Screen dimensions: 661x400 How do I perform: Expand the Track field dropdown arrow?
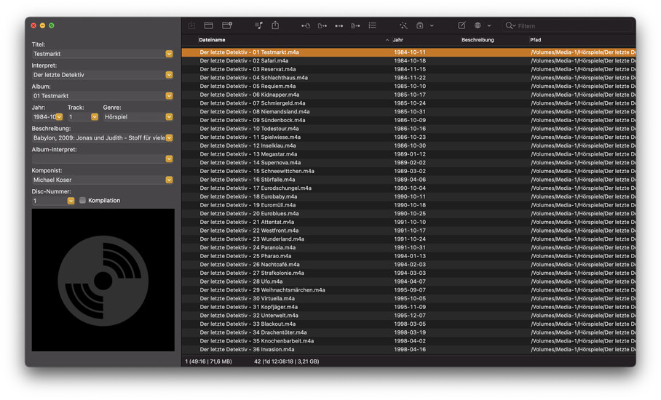coord(95,116)
